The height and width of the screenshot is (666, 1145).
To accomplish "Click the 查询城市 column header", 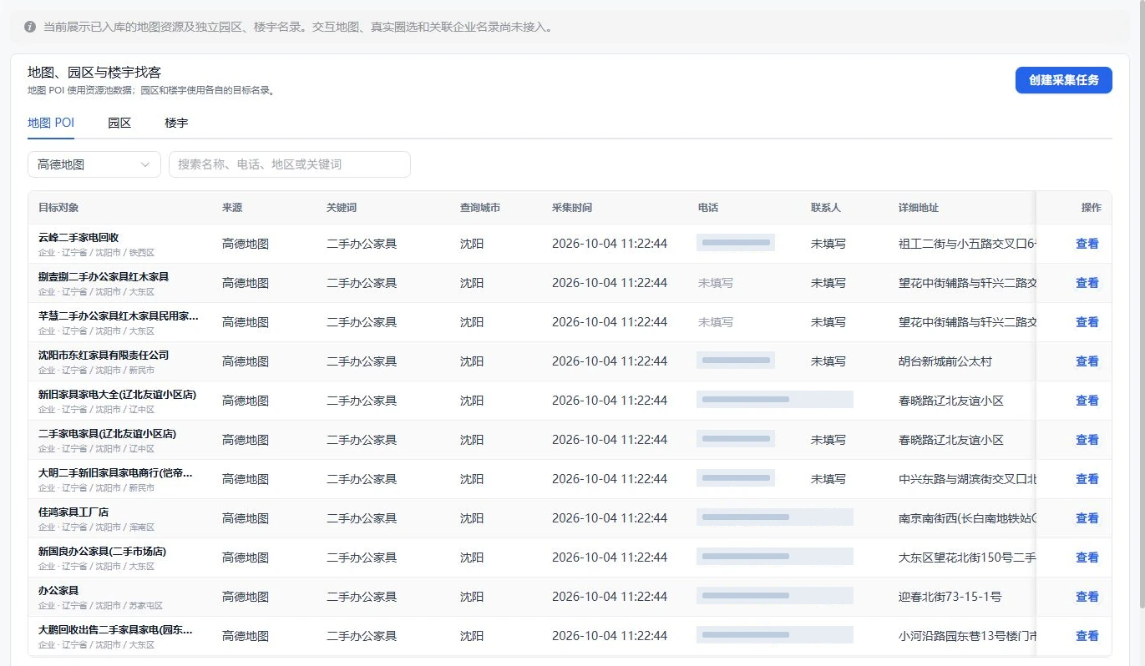I will coord(480,208).
